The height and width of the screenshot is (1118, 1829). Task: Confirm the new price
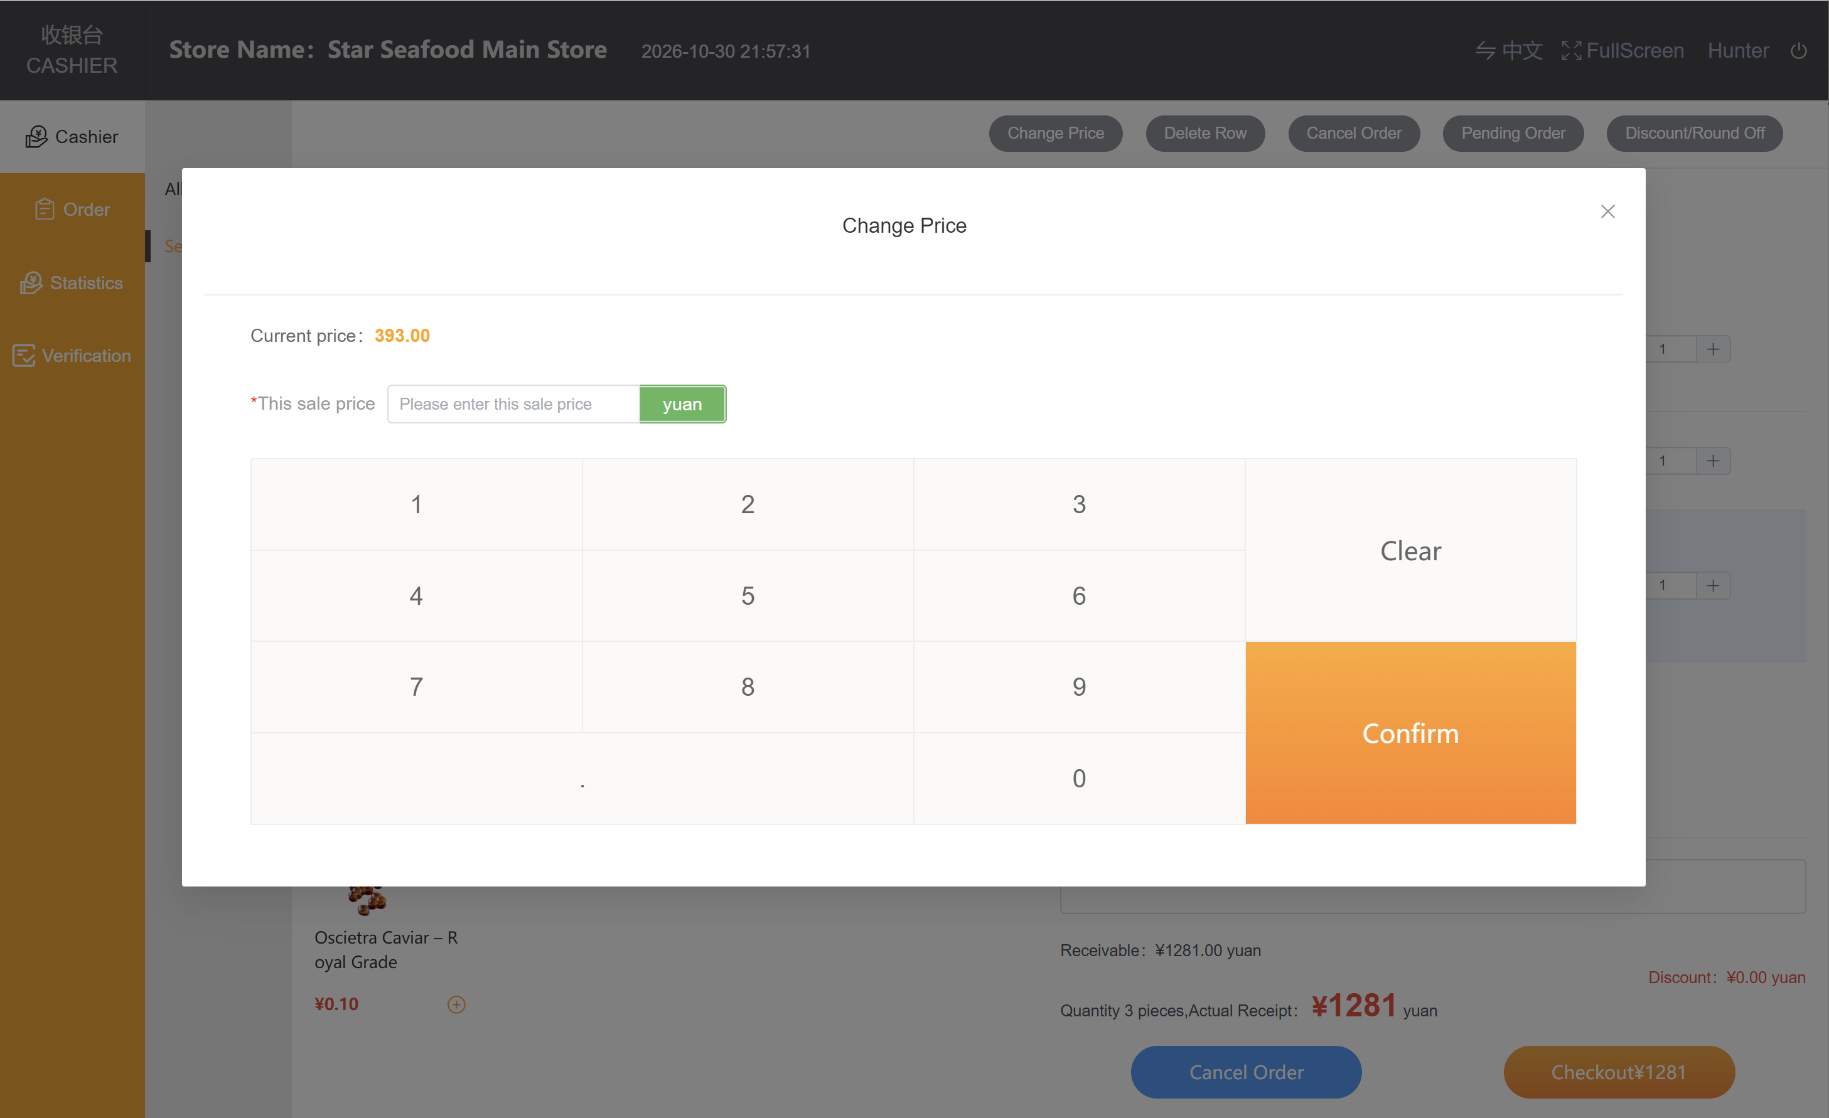coord(1410,733)
